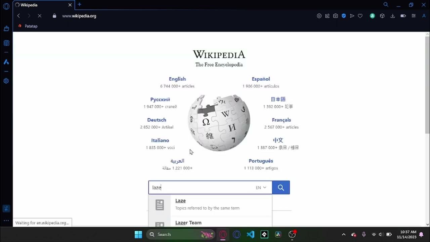Click the Wi-Fi network tray icon
The image size is (430, 242).
[374, 234]
